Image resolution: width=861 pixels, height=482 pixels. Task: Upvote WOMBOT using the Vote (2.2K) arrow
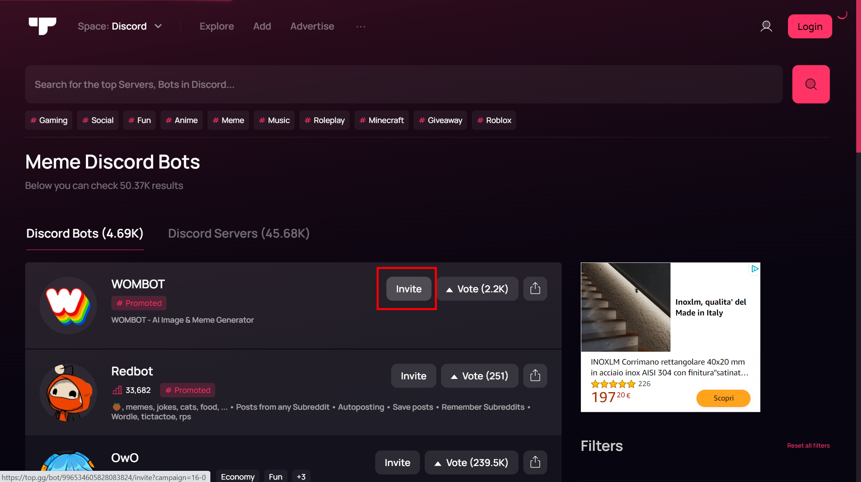(x=477, y=288)
